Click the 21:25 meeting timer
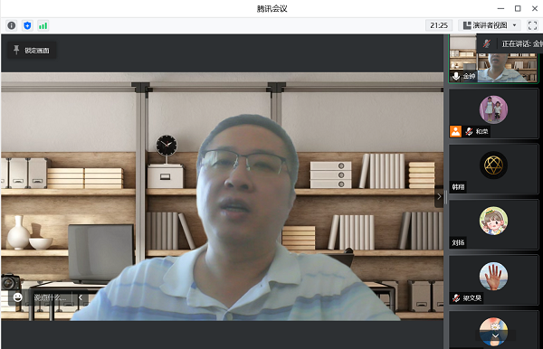This screenshot has height=349, width=543. [439, 25]
